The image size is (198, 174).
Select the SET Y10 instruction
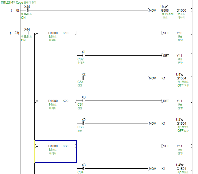[176, 33]
